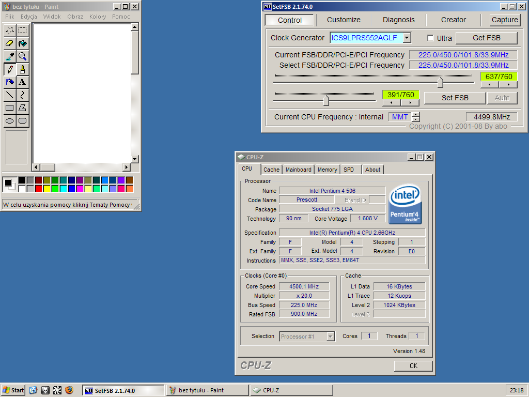This screenshot has height=397, width=529.
Task: Click the system clock showing 23:18
Action: click(x=517, y=390)
